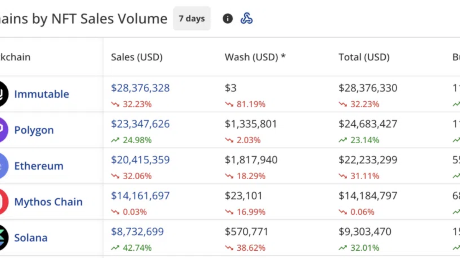The height and width of the screenshot is (258, 460).
Task: Open the Solana blockchain link
Action: pyautogui.click(x=31, y=238)
